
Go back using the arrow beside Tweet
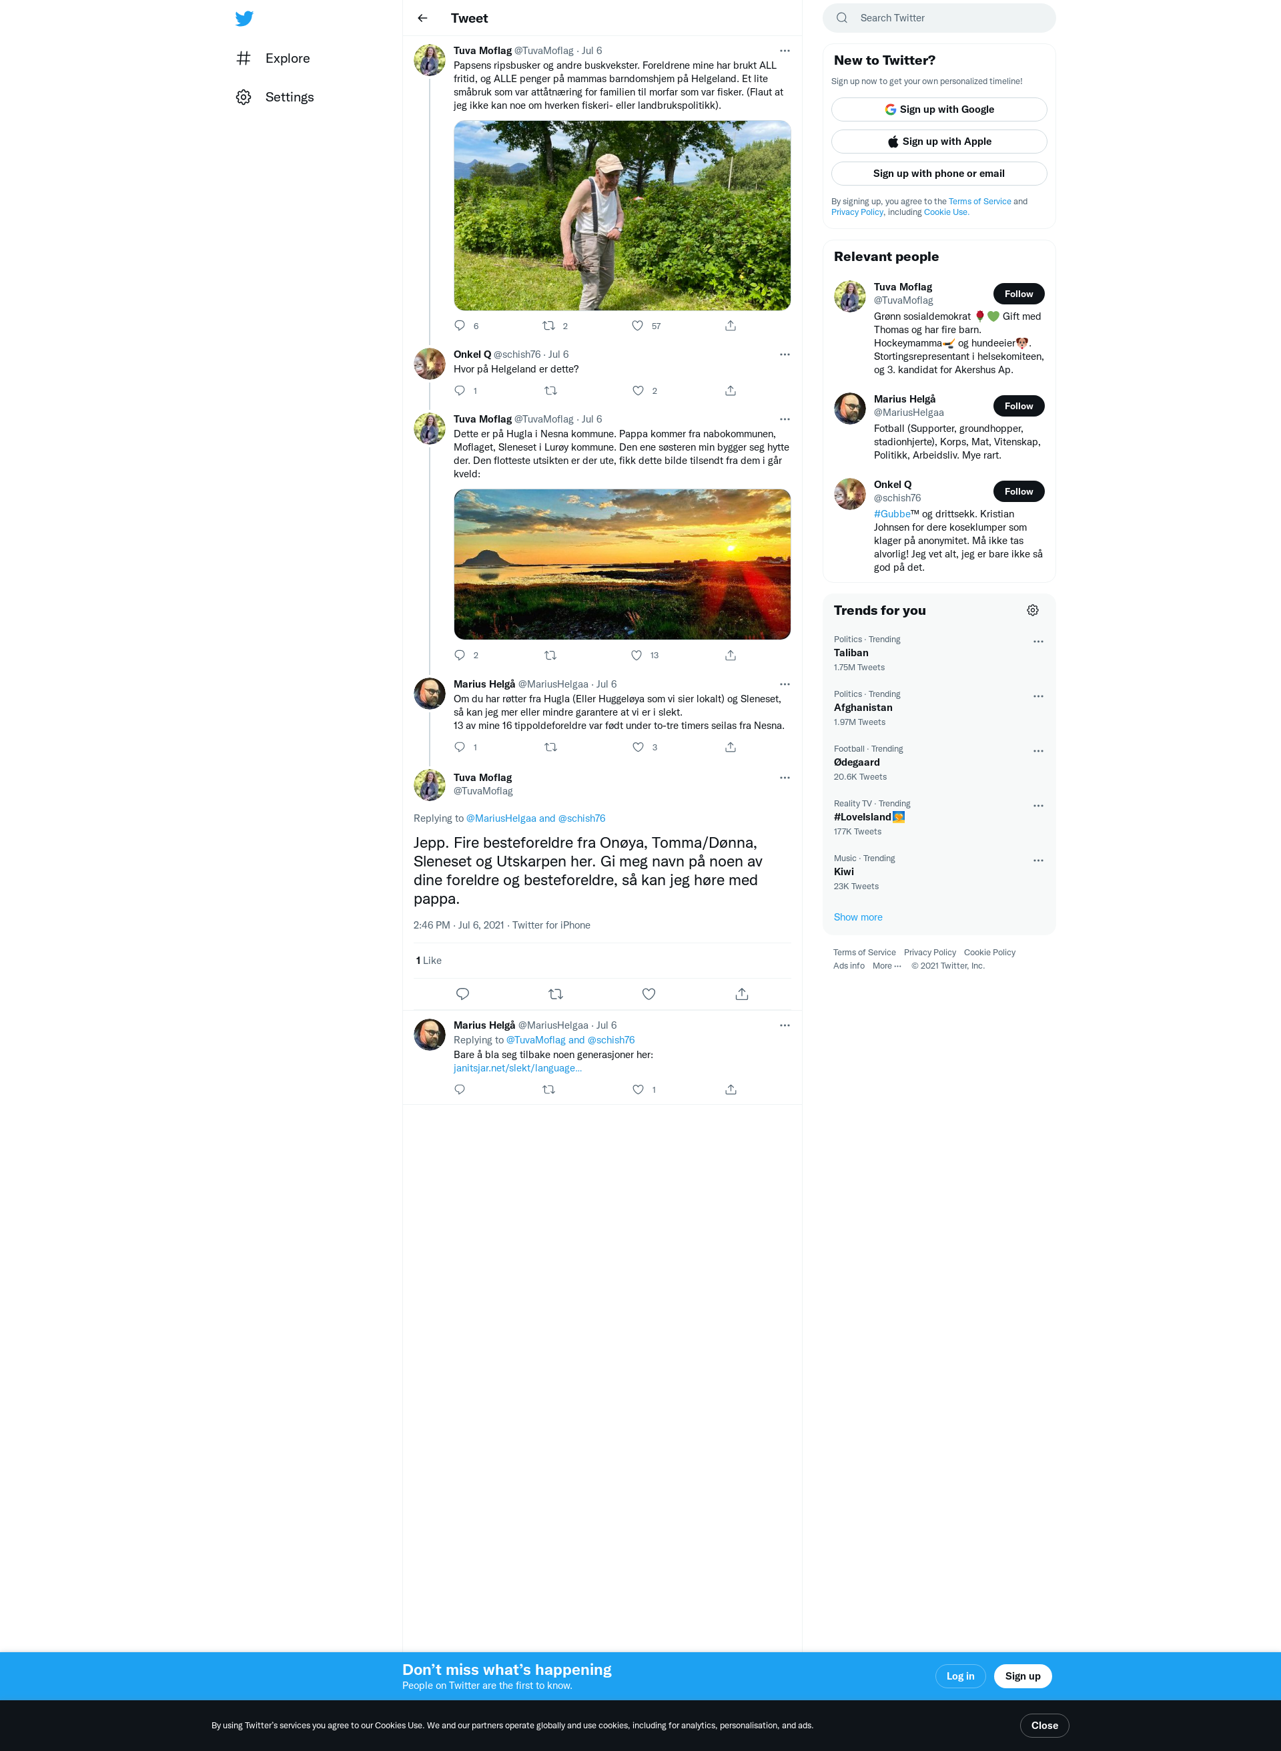pyautogui.click(x=422, y=18)
